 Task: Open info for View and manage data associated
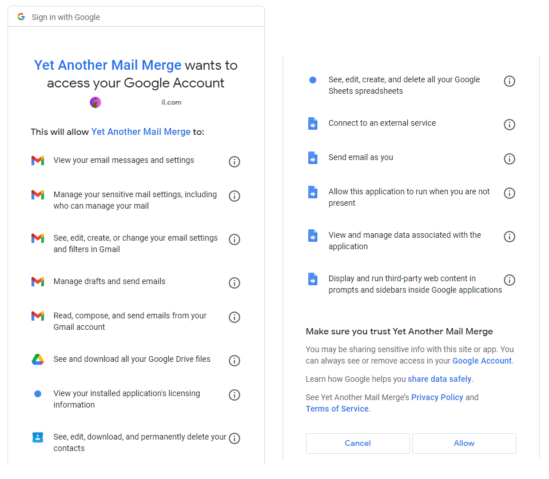click(510, 237)
